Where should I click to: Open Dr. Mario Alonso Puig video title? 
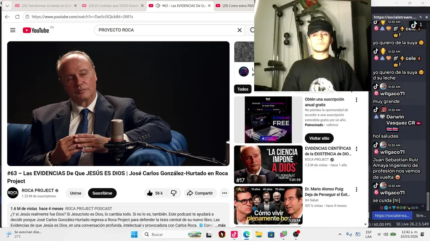tap(328, 191)
